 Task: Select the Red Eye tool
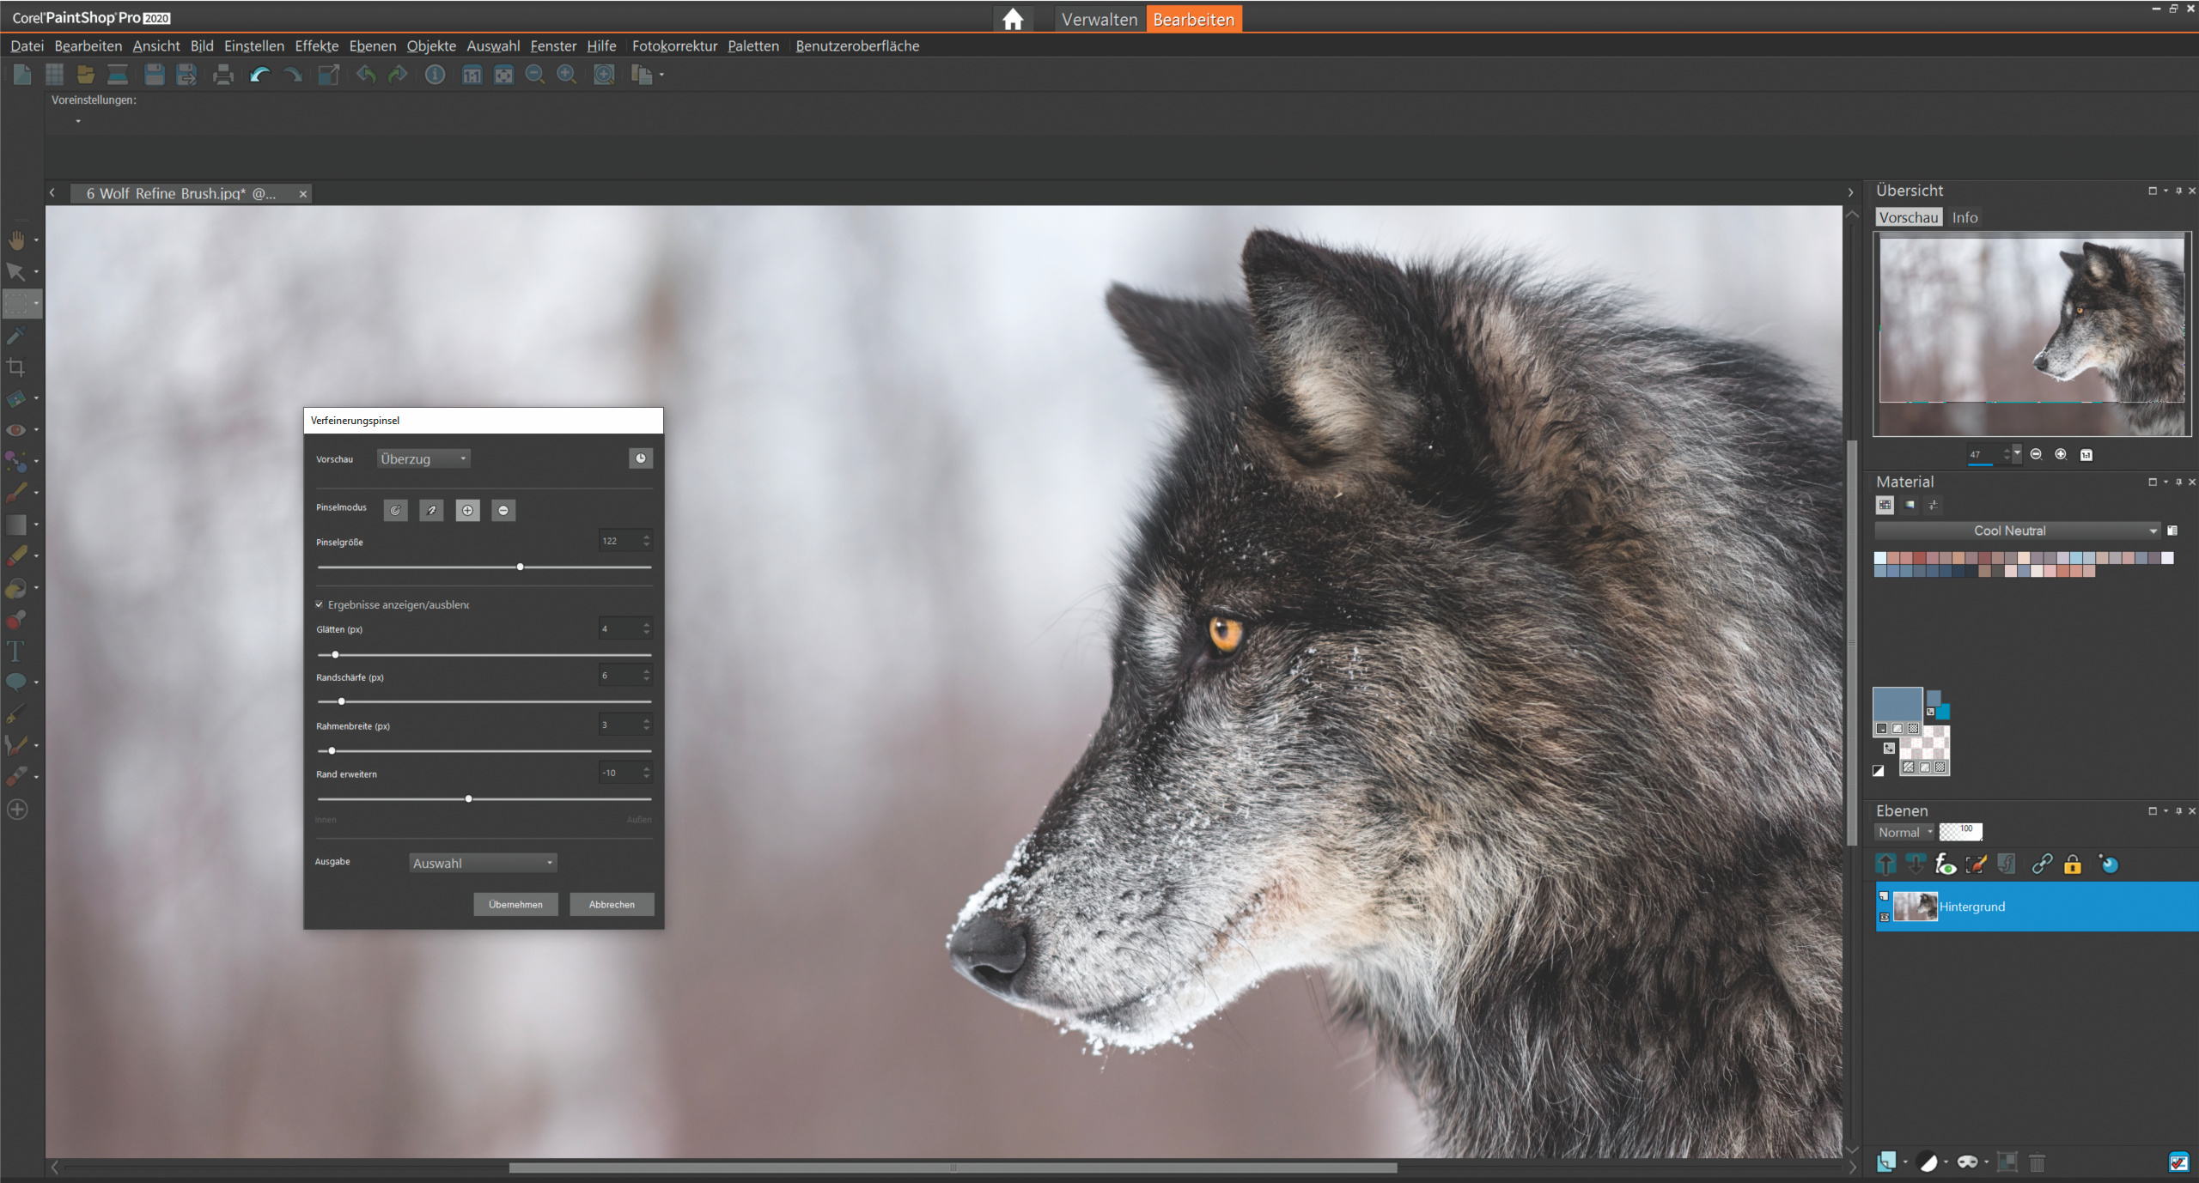tap(15, 430)
